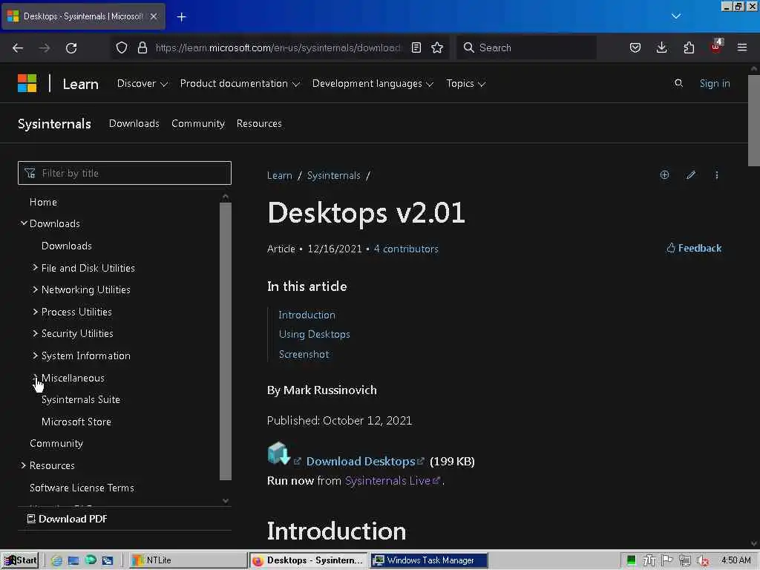Click the Download PDF button
The image size is (760, 570).
(68, 519)
